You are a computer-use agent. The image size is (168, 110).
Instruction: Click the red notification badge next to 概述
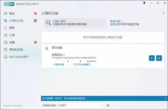pos(35,13)
